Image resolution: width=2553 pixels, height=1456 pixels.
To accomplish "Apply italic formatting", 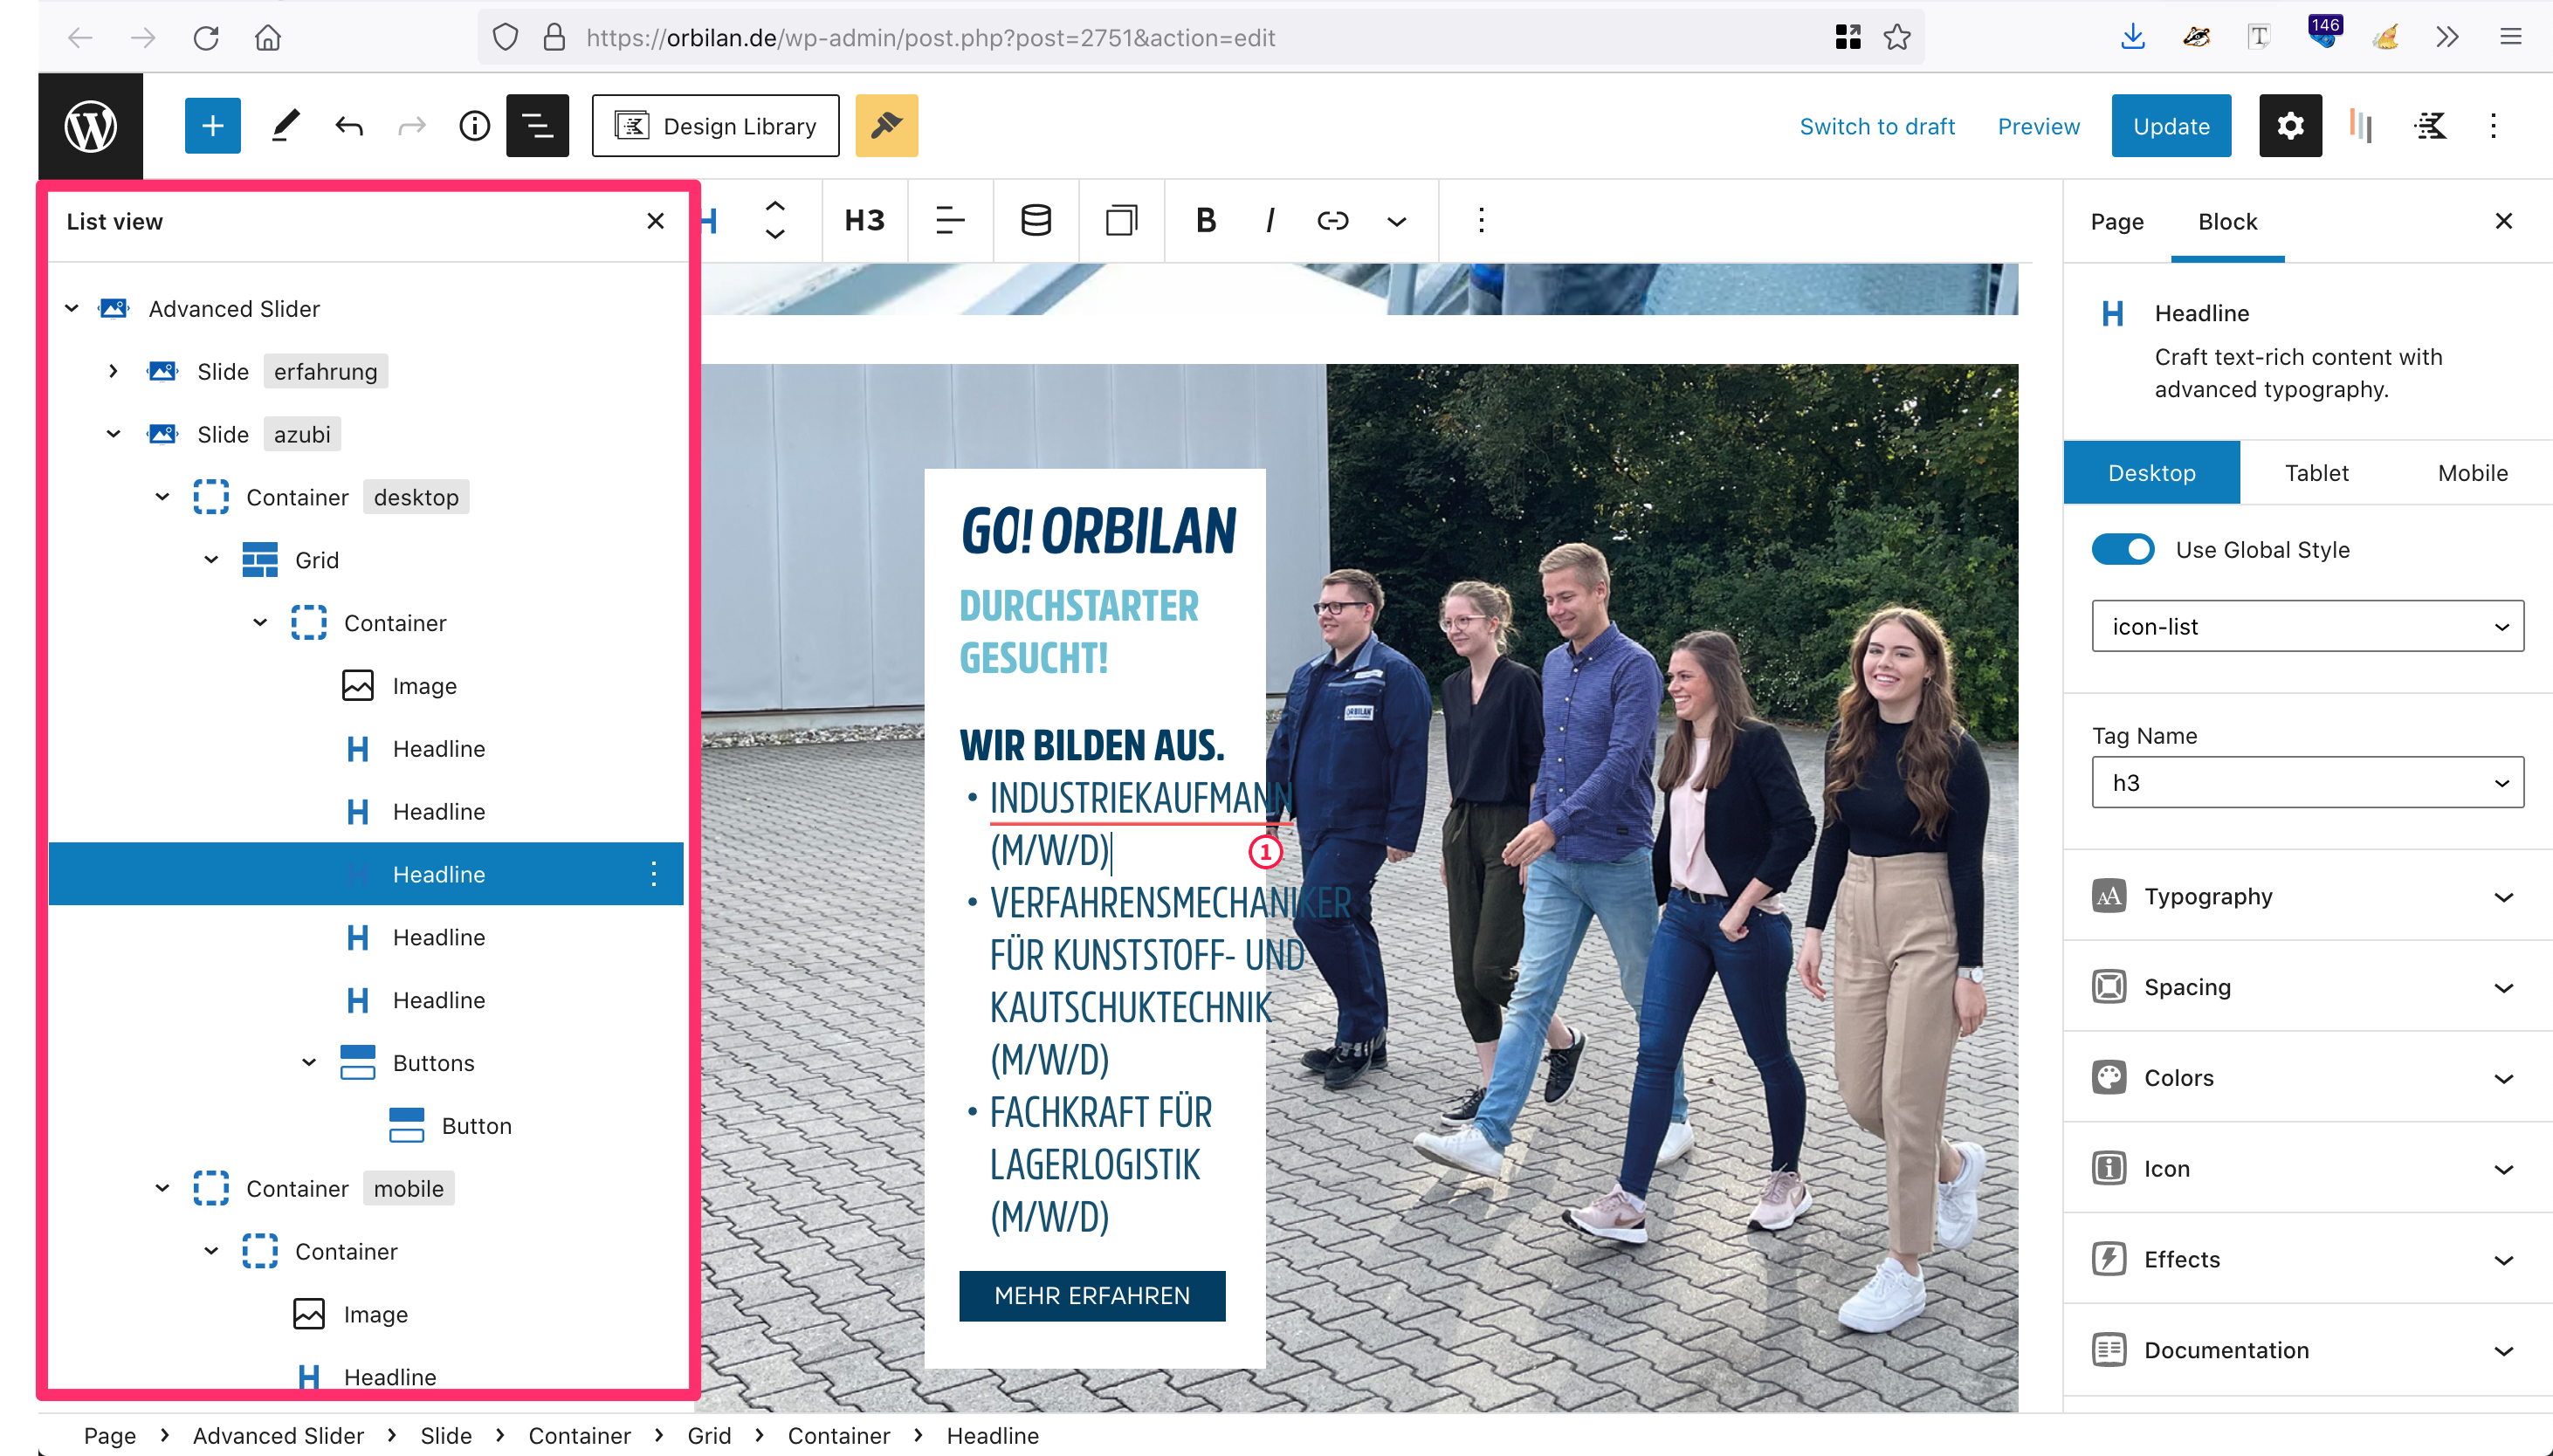I will click(1270, 220).
